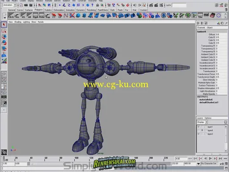Open the viewport Panels menu
The image size is (229, 172).
point(41,22)
